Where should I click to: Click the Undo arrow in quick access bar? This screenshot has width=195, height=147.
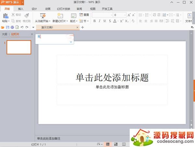pyautogui.click(x=22, y=27)
